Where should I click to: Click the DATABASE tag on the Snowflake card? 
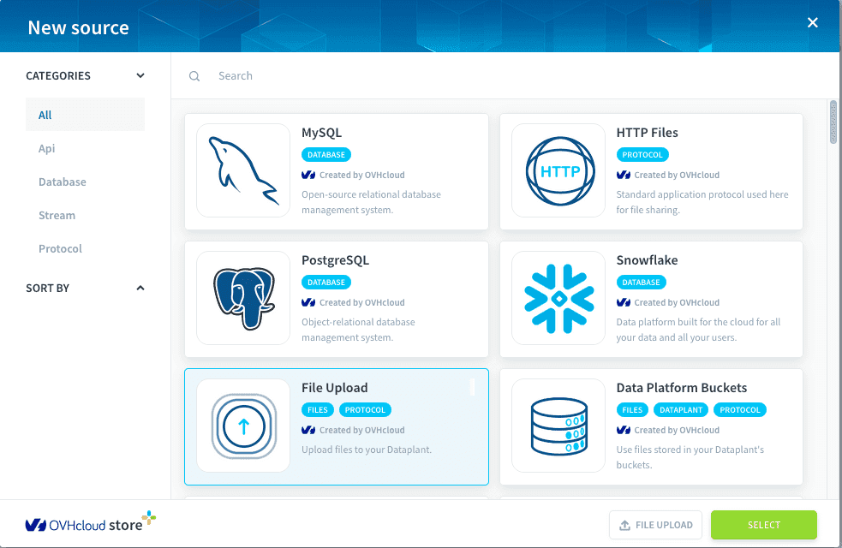[x=642, y=283]
